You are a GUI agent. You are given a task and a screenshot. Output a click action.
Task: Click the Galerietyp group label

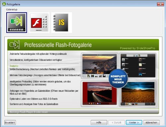point(12,10)
